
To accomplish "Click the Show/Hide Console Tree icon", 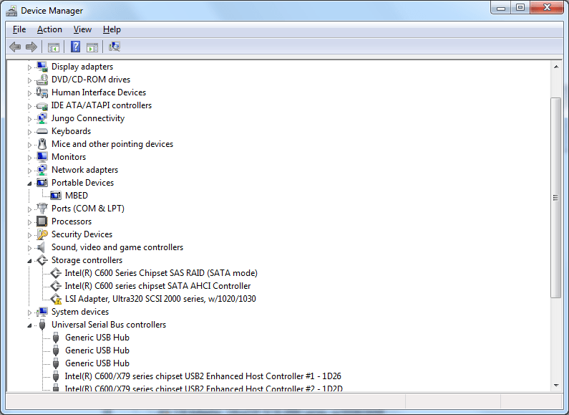I will 53,47.
